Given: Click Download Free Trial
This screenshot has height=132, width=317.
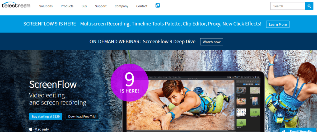Looking at the screenshot, I should [82, 116].
